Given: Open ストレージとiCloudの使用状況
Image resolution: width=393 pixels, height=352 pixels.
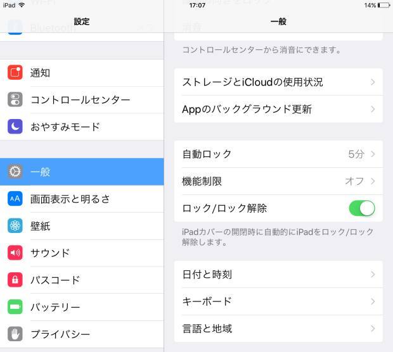Looking at the screenshot, I should [x=278, y=82].
